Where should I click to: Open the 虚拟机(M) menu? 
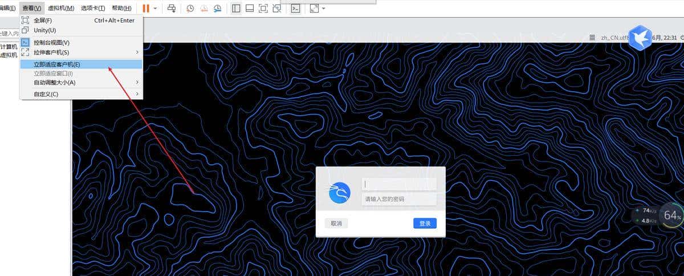tap(61, 8)
